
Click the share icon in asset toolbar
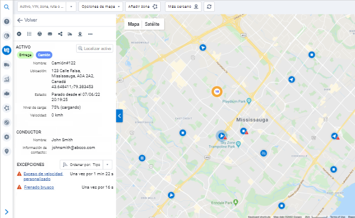tap(60, 34)
